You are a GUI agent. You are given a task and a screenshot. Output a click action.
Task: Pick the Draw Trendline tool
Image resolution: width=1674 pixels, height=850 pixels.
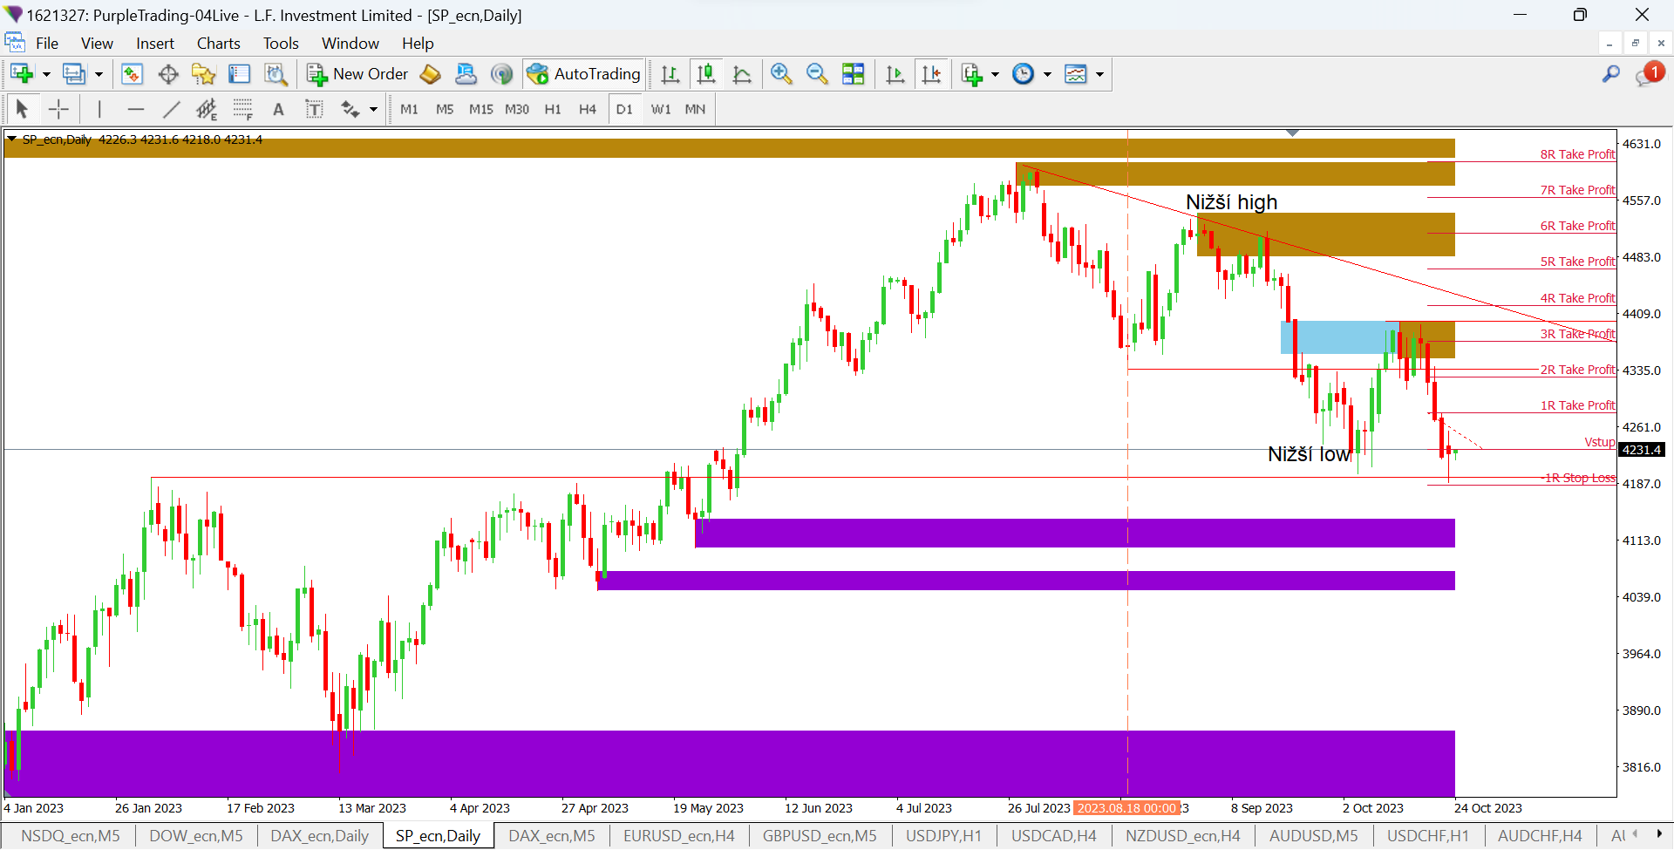coord(171,109)
